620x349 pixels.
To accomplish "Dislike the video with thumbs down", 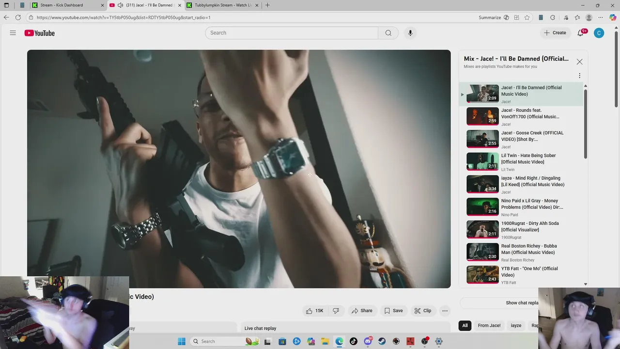I will [336, 311].
